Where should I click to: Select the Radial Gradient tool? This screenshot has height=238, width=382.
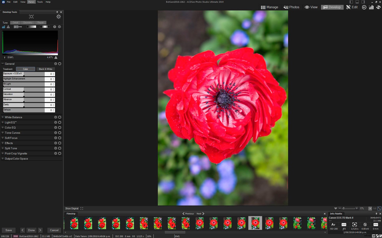(x=45, y=27)
